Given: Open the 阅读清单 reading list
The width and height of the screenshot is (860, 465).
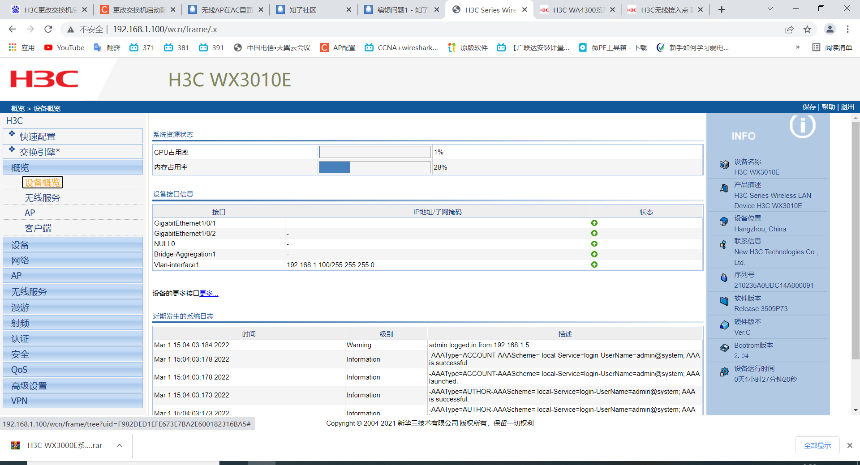Looking at the screenshot, I should click(x=832, y=47).
